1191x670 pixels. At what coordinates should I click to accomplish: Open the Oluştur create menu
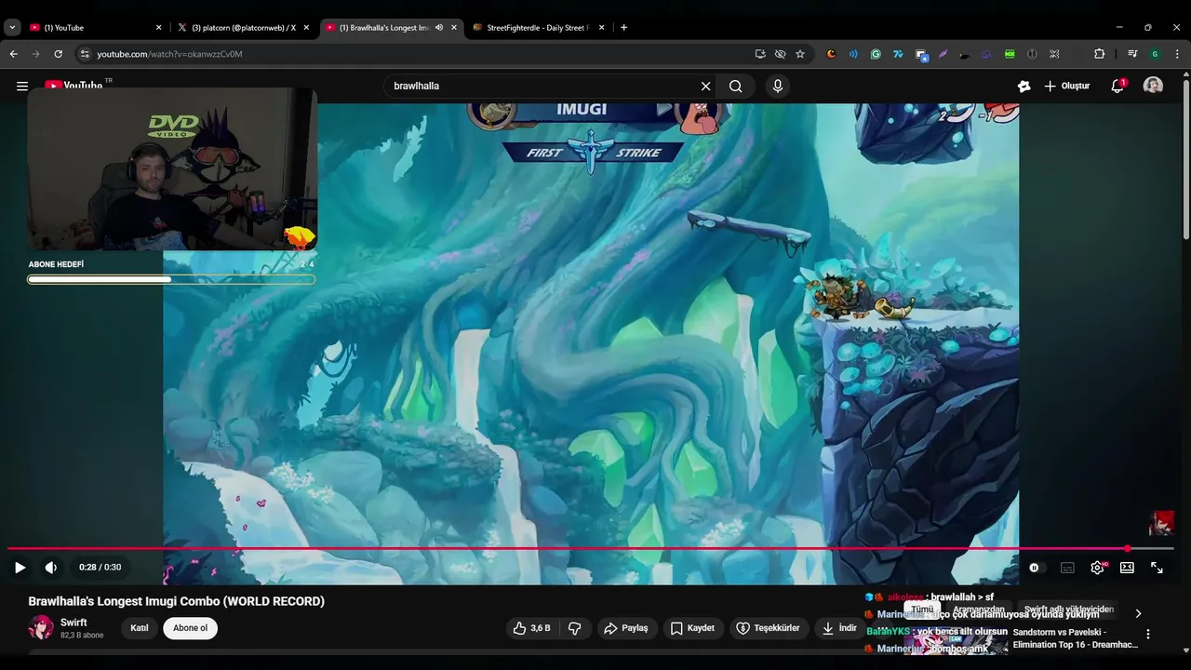point(1066,87)
